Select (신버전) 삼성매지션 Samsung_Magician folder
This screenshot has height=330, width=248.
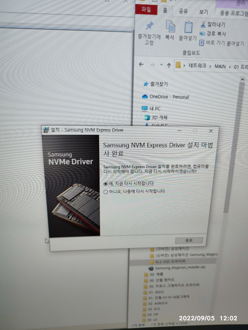tap(183, 255)
